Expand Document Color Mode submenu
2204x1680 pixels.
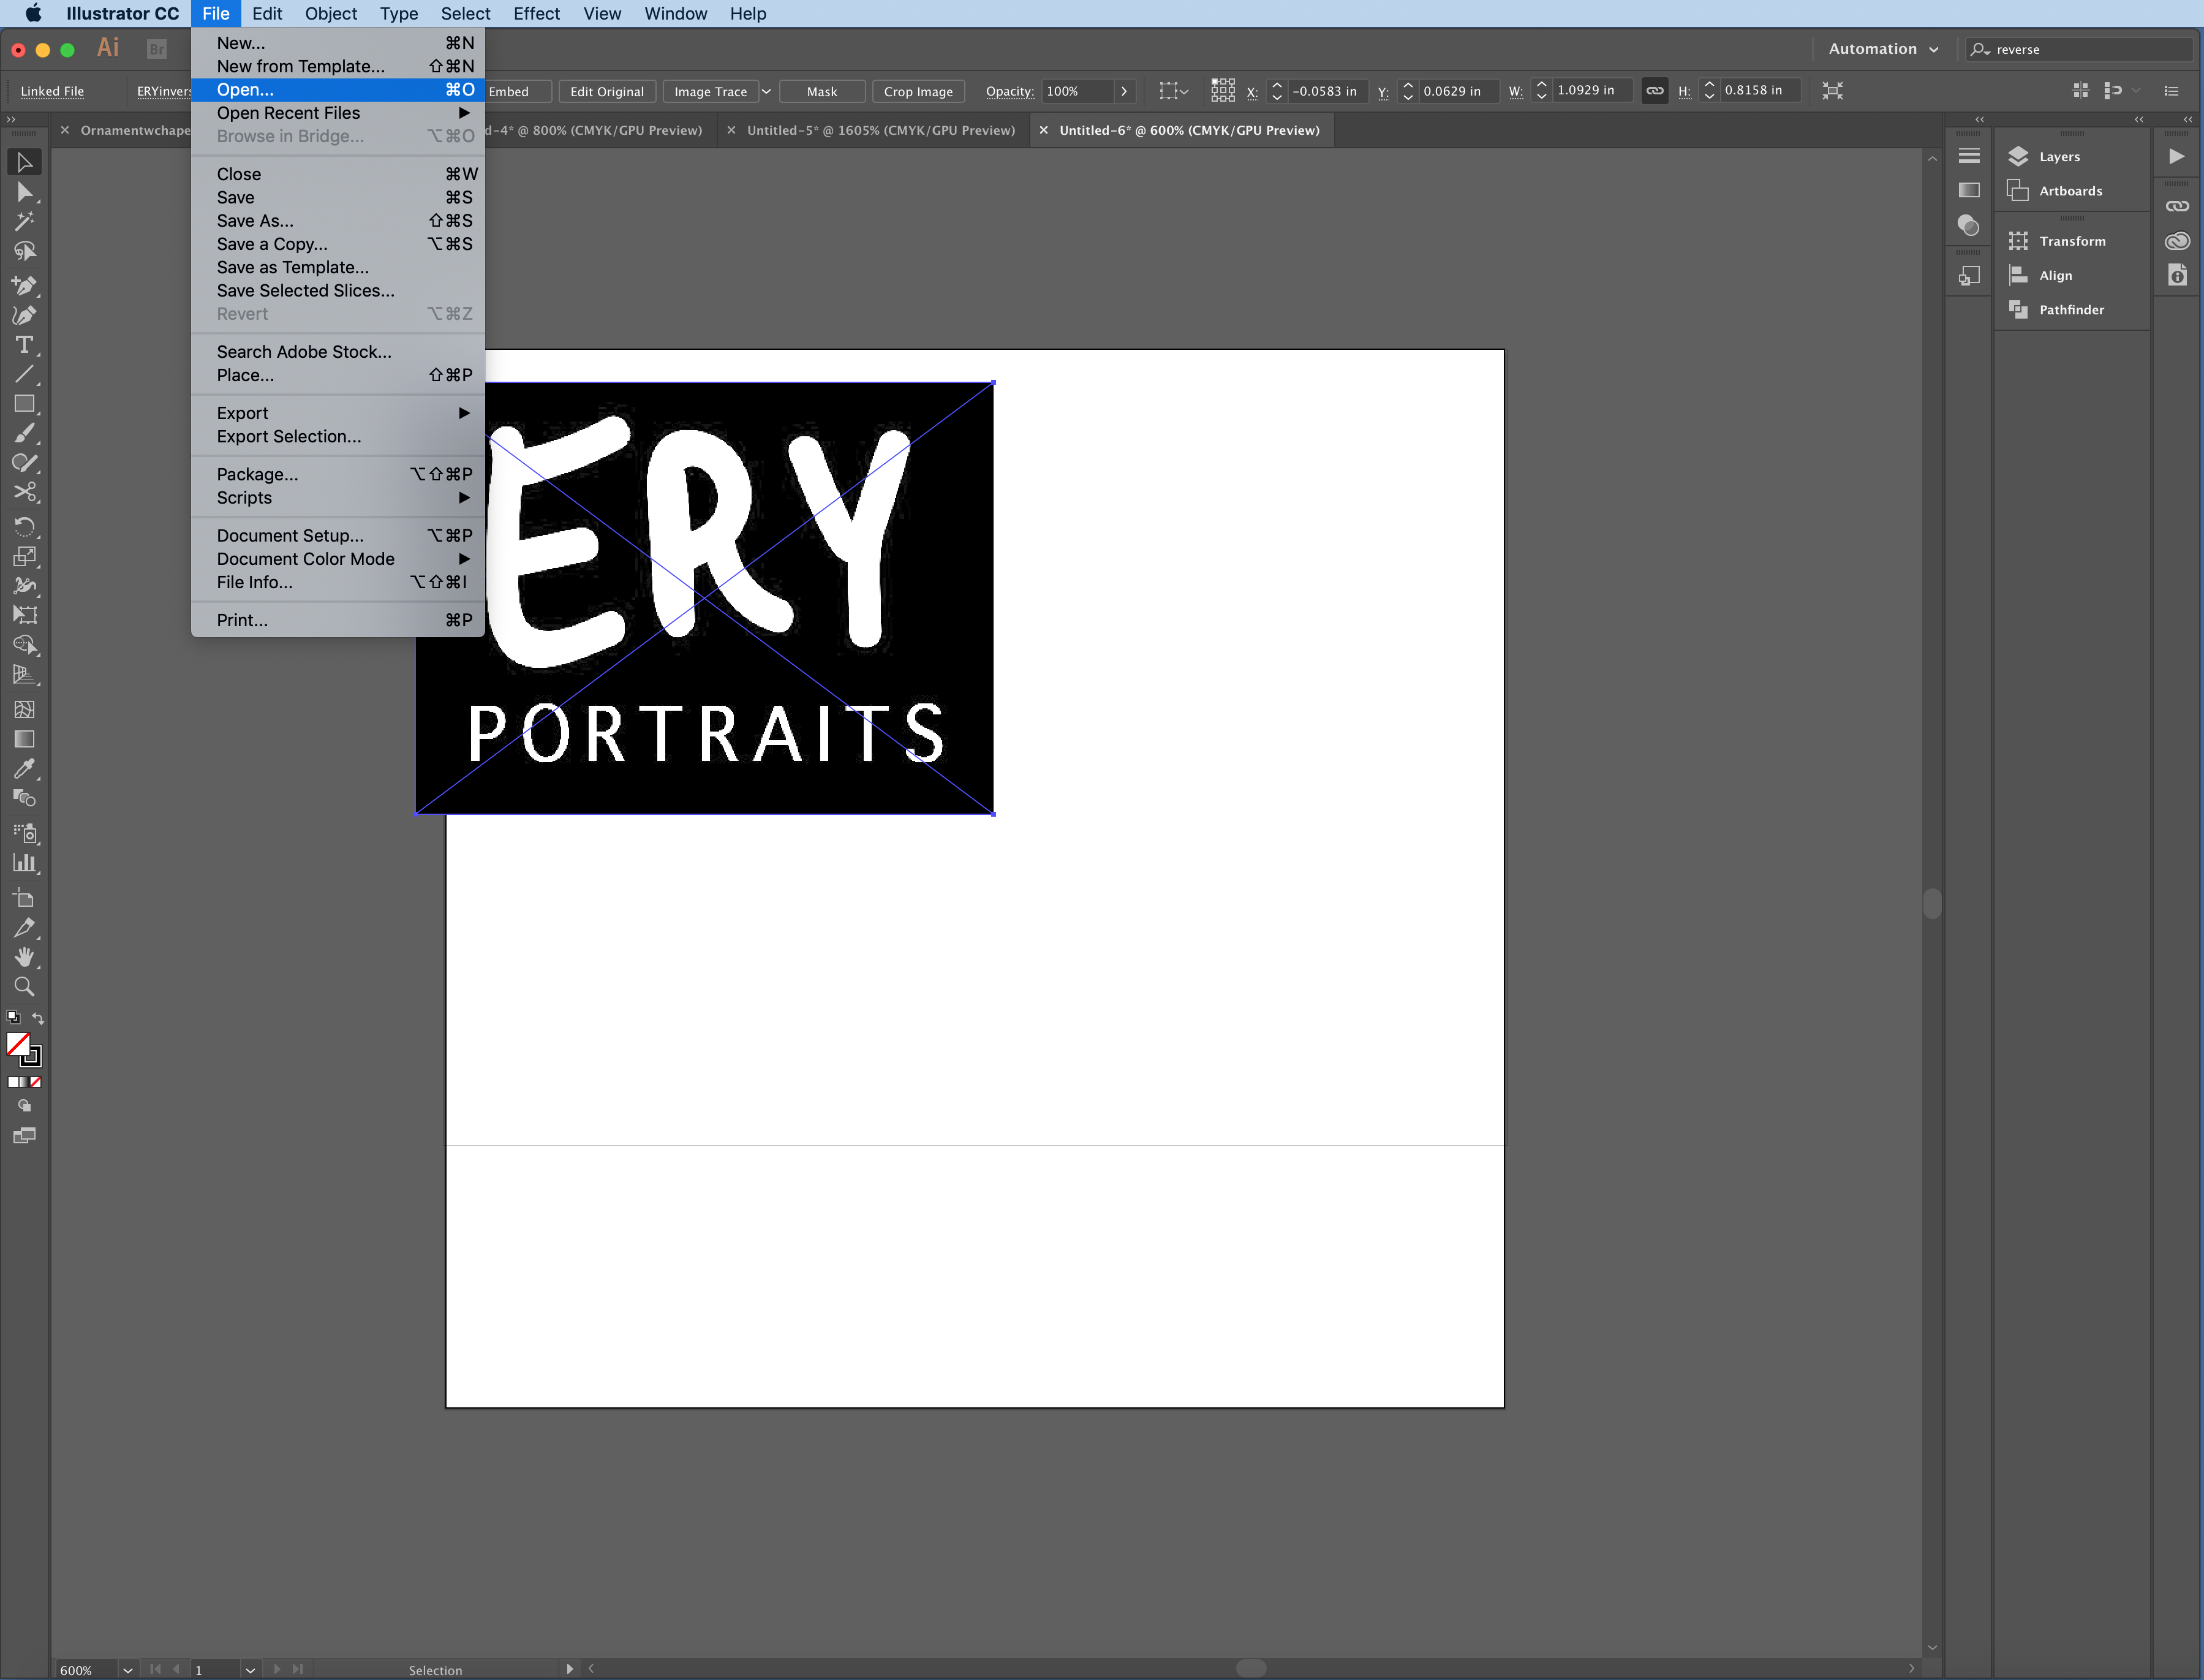pos(338,559)
